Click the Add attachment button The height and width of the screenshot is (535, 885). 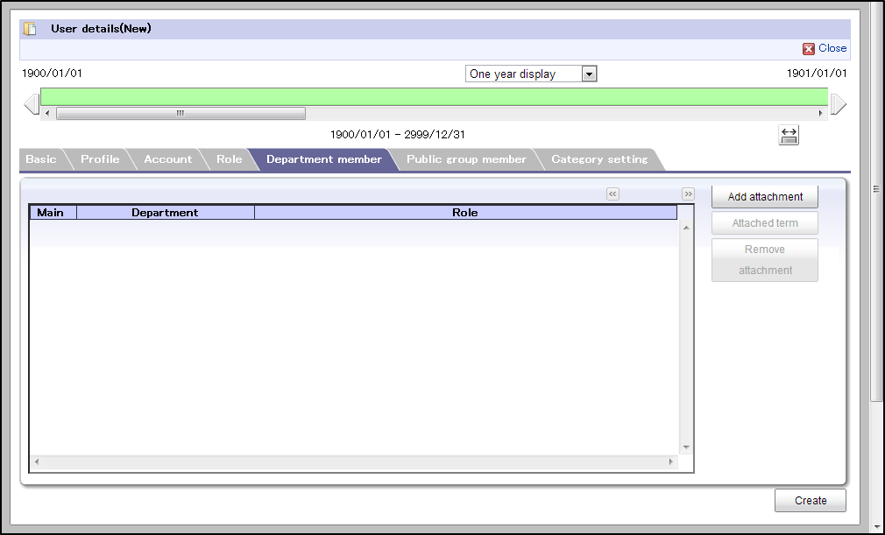[765, 197]
